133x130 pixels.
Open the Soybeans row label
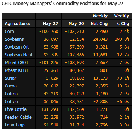tap(14, 39)
